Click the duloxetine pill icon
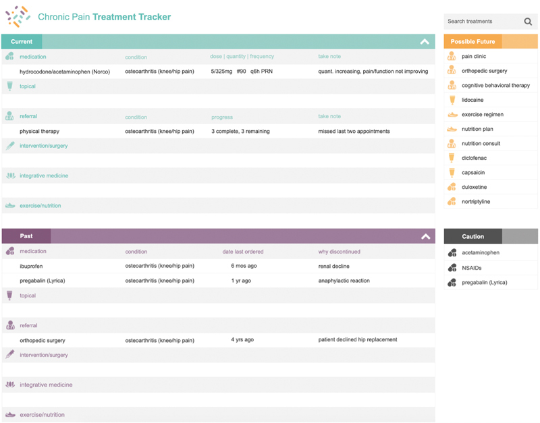Screen dimensions: 540x423 pos(452,187)
